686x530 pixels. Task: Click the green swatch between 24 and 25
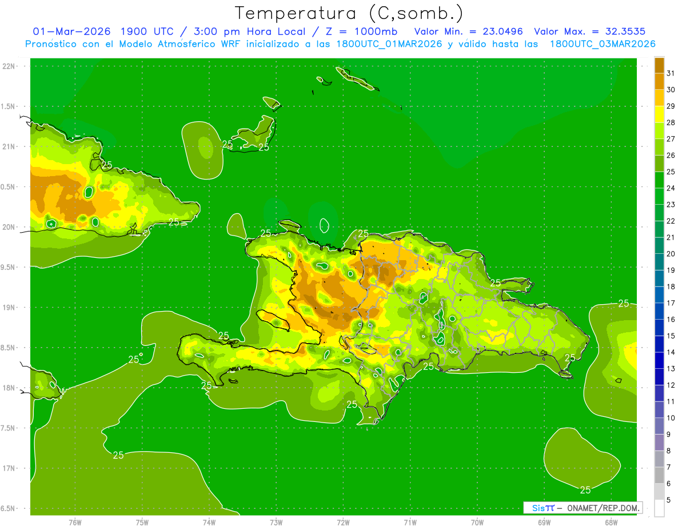coord(659,180)
